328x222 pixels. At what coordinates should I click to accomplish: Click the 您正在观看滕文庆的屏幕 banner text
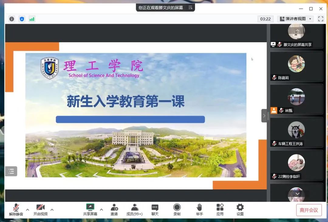(x=161, y=8)
